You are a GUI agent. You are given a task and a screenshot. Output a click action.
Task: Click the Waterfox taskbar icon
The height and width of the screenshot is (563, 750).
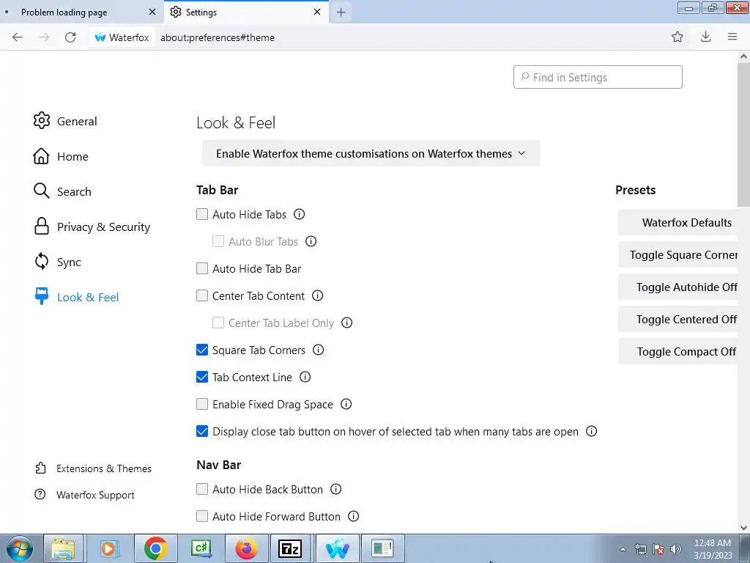coord(337,548)
